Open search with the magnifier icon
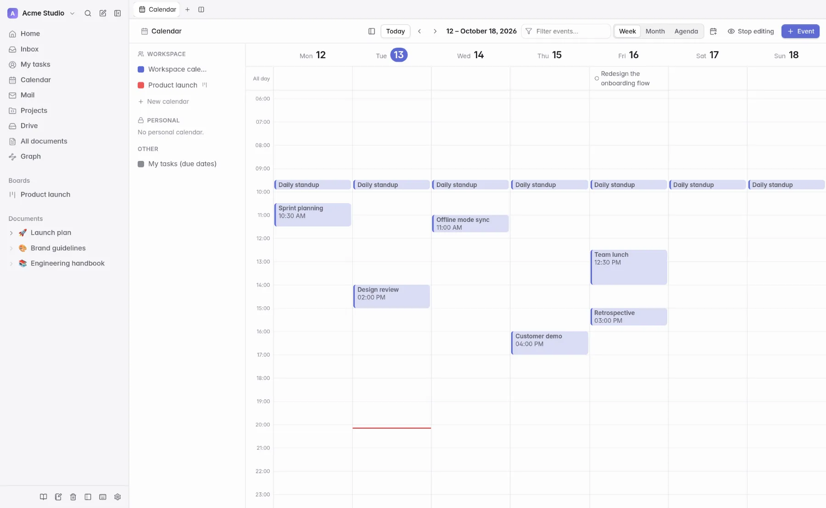 click(x=88, y=13)
